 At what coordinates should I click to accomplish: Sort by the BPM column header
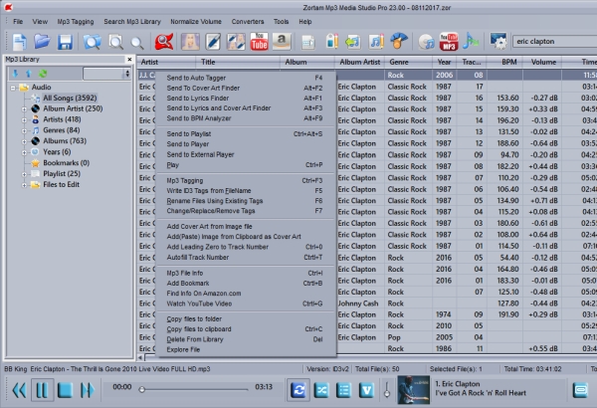504,62
